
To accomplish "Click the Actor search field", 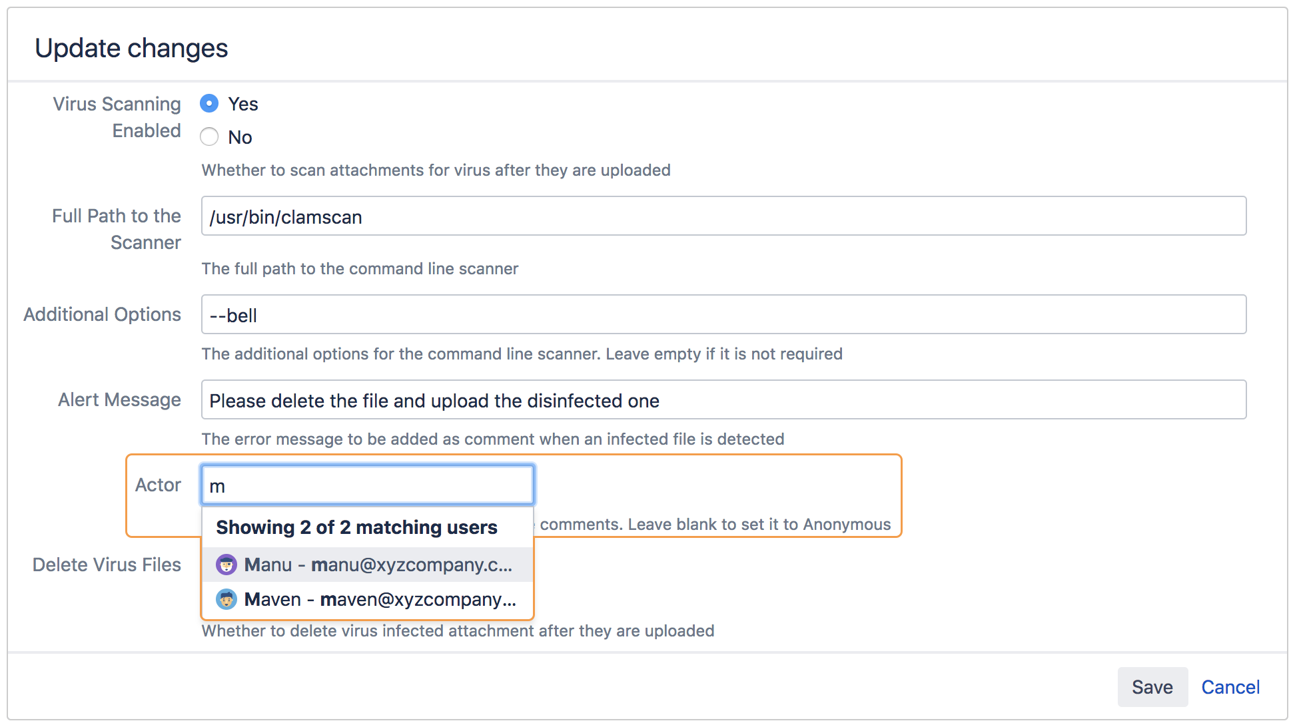I will pos(367,485).
